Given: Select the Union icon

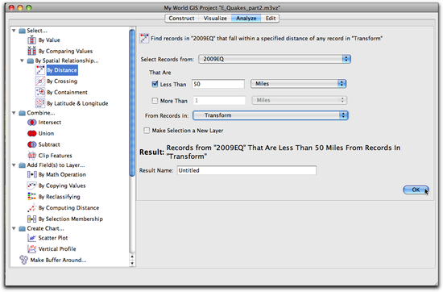Looking at the screenshot, I should pos(31,133).
